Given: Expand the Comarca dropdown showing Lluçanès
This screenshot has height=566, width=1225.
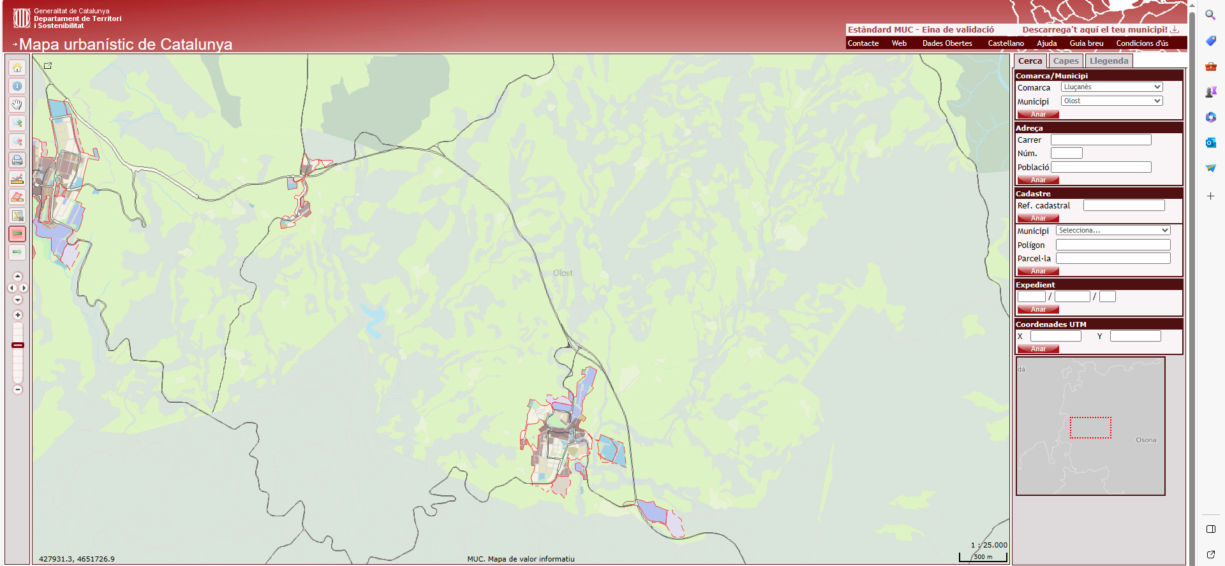Looking at the screenshot, I should 1111,87.
